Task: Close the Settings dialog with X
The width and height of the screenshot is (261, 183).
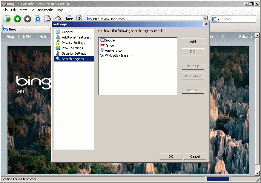Action: pos(206,24)
